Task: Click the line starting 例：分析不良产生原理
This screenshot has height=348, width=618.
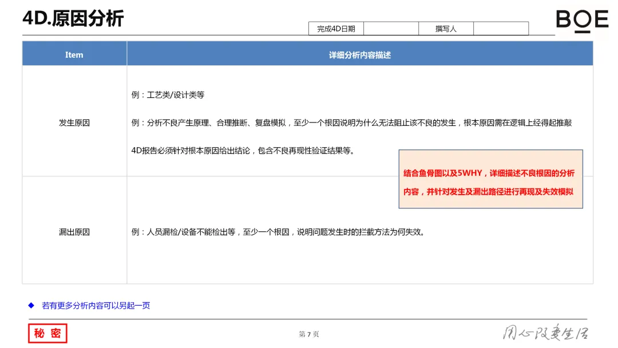Action: point(351,122)
